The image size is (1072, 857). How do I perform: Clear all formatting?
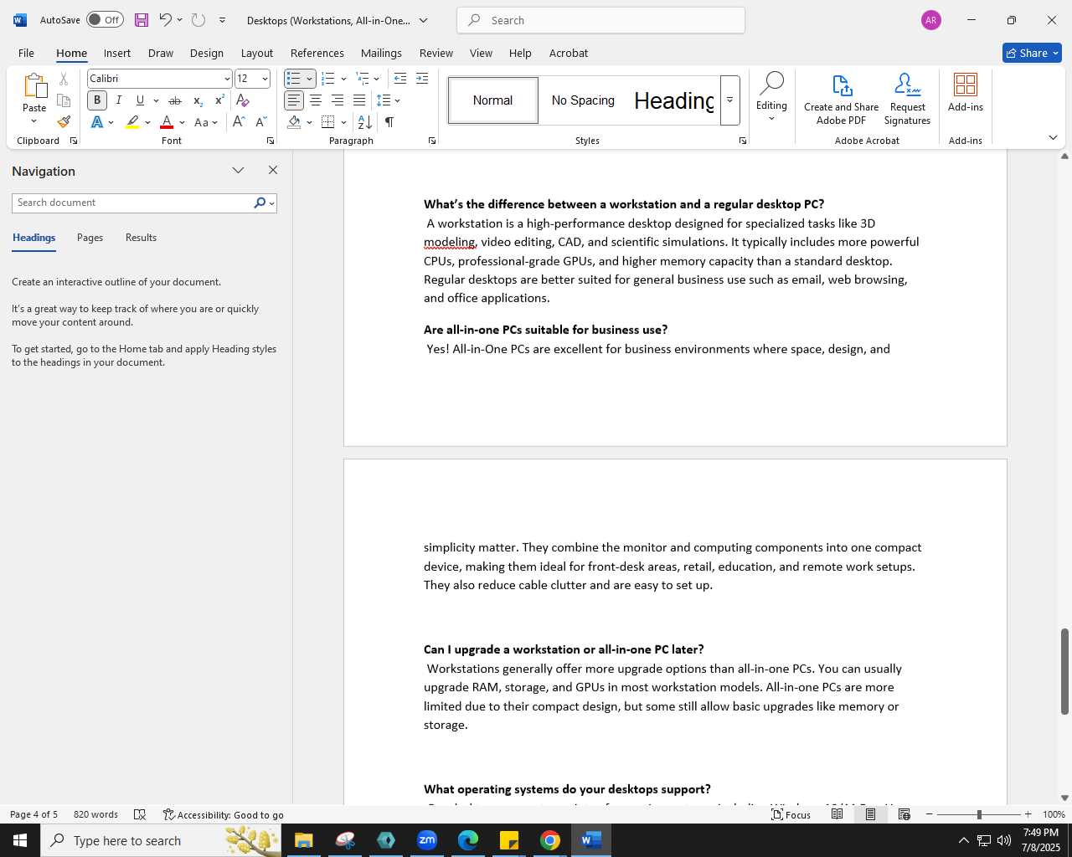pos(243,100)
